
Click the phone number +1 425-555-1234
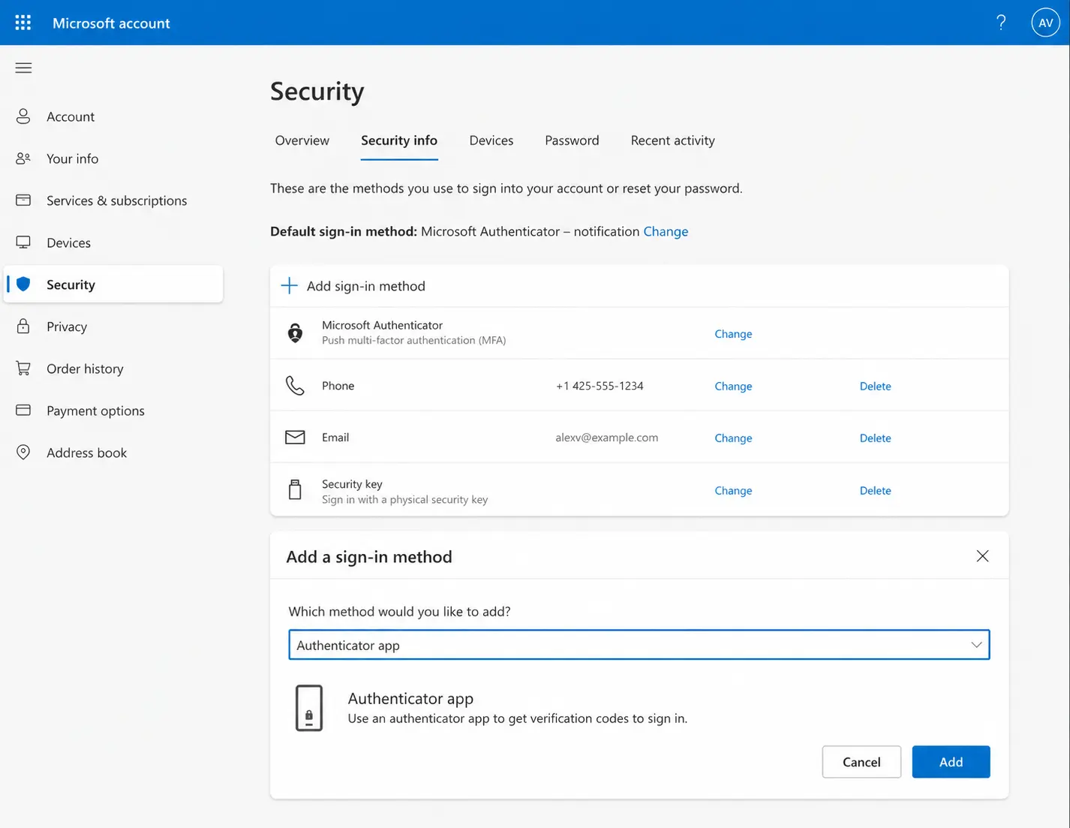(600, 386)
